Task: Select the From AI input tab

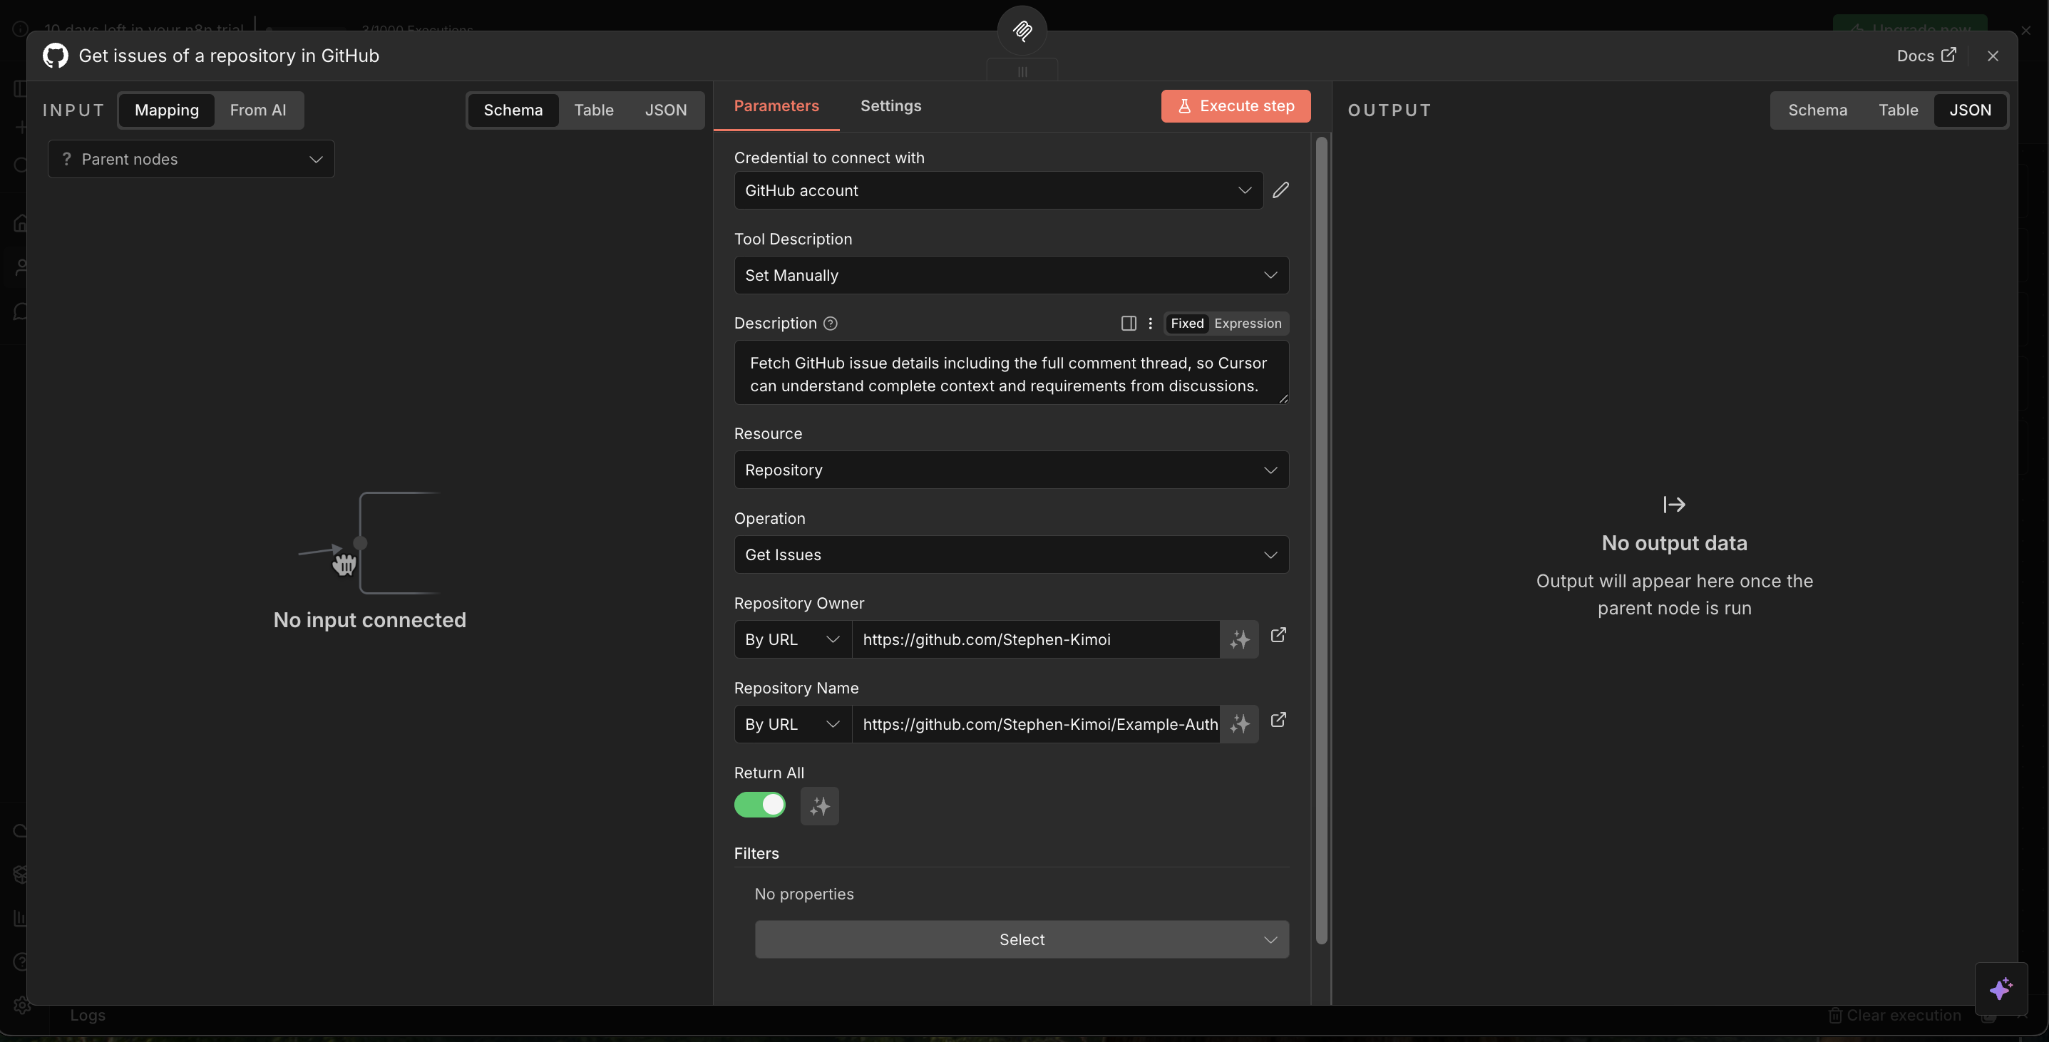Action: click(x=259, y=110)
